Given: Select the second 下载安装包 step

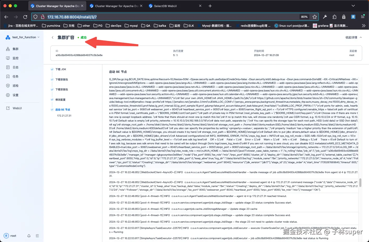Looking at the screenshot, I should [62, 90].
